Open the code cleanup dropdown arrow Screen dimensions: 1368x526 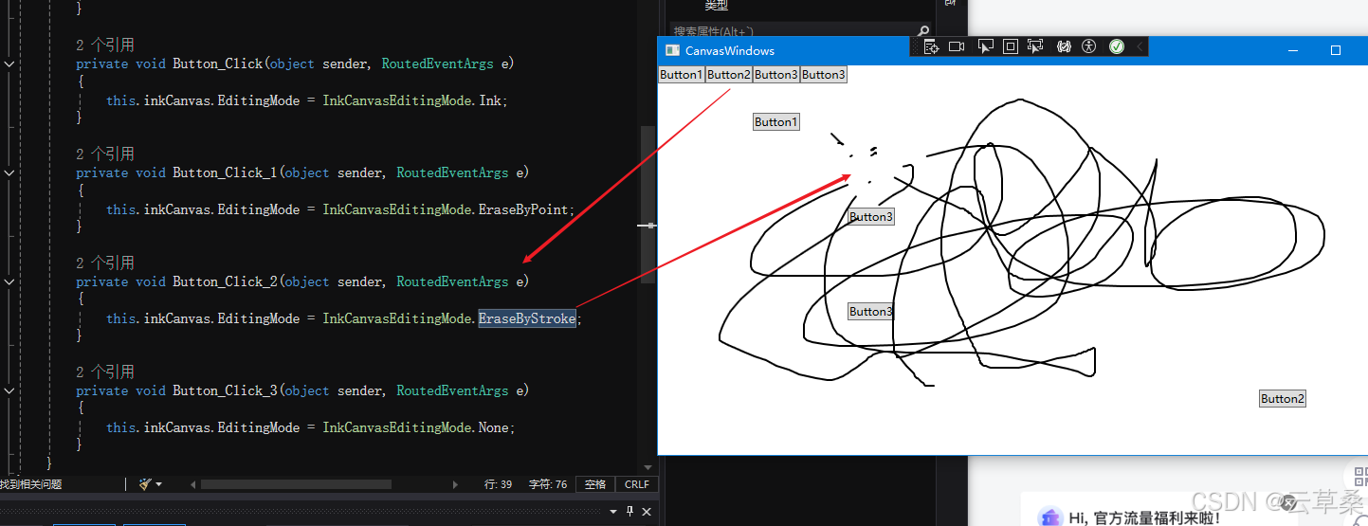(x=158, y=484)
